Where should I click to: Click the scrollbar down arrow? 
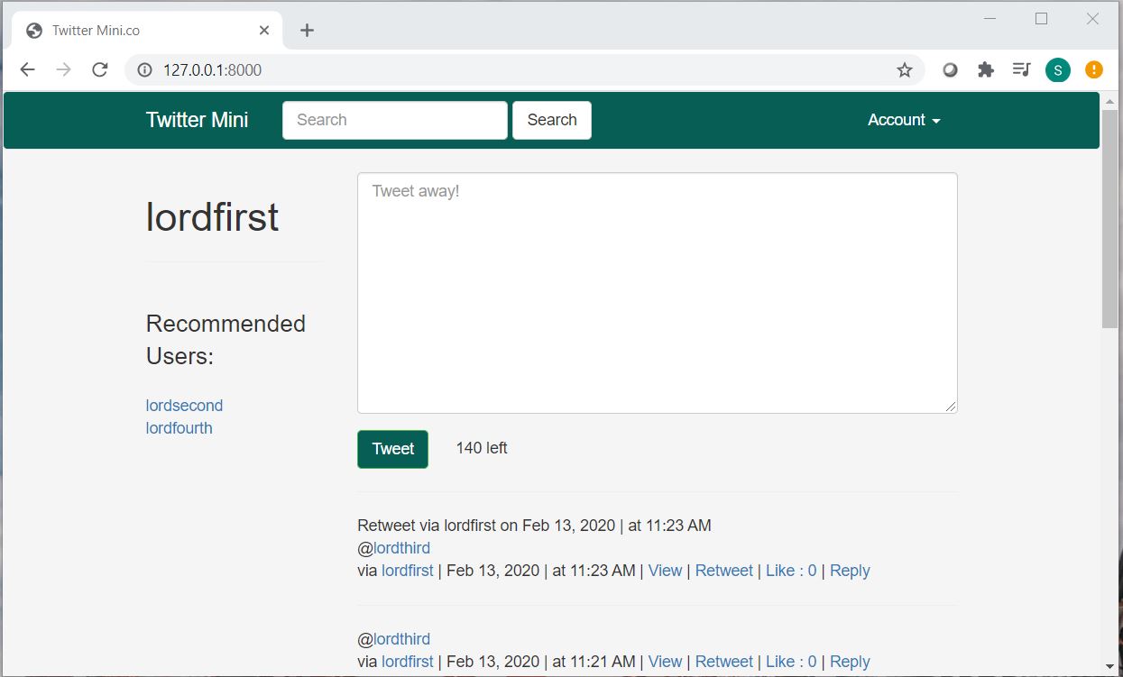[x=1110, y=666]
